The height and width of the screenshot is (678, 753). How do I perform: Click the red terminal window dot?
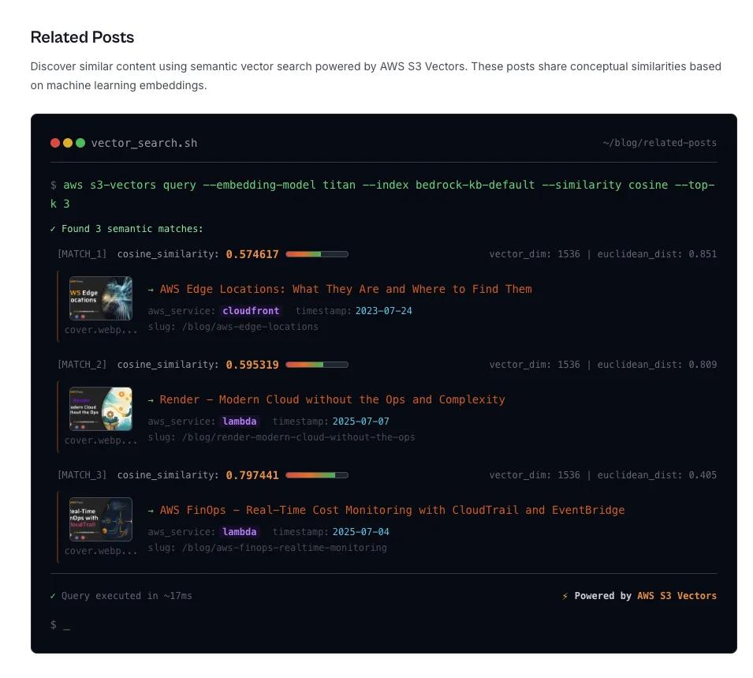pyautogui.click(x=55, y=143)
